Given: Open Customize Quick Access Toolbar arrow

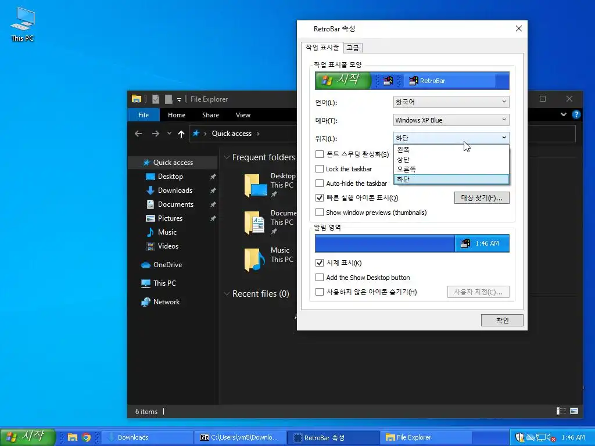Looking at the screenshot, I should [x=179, y=99].
